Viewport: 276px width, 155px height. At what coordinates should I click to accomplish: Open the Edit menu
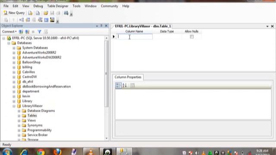[x=16, y=6]
